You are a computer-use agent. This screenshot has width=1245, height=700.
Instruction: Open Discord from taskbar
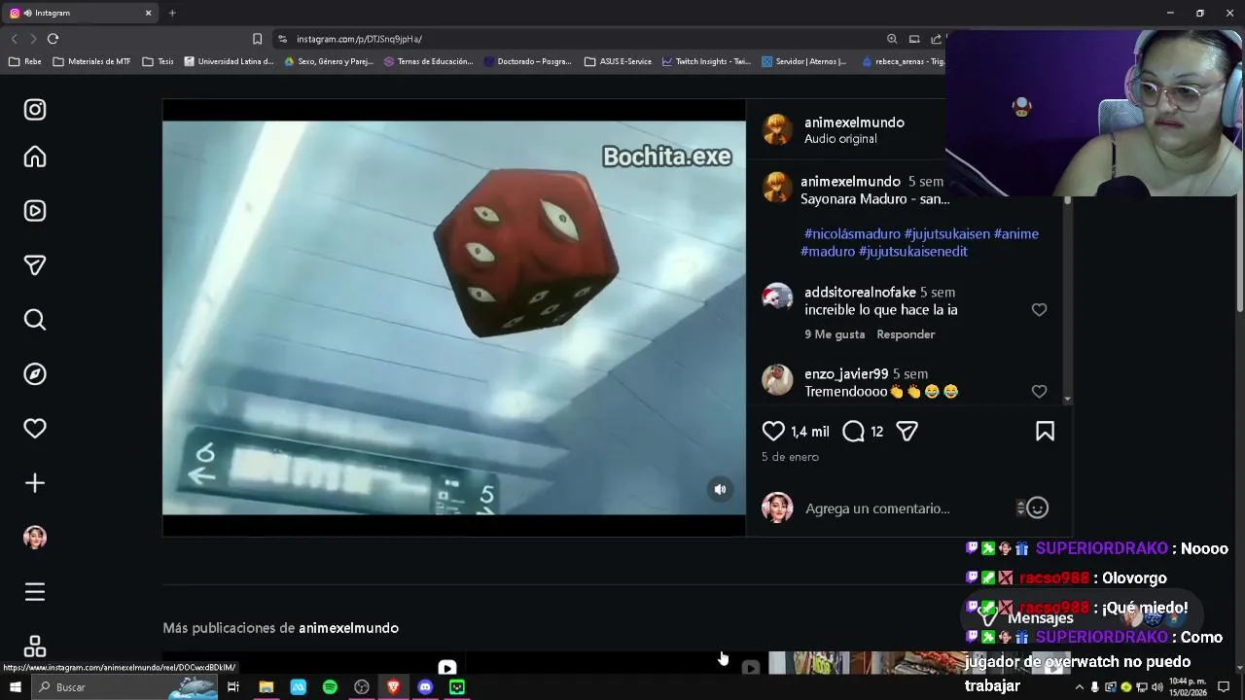[x=425, y=687]
